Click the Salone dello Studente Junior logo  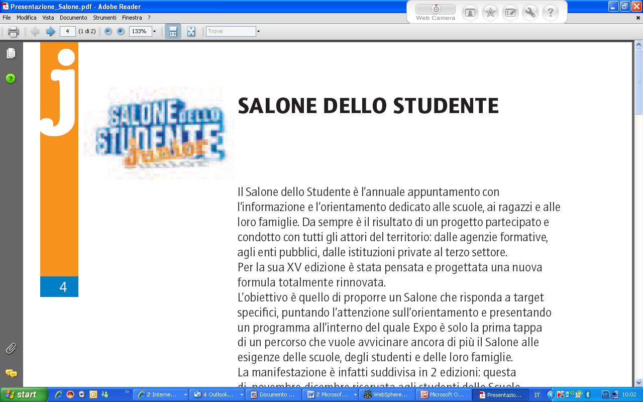click(159, 132)
